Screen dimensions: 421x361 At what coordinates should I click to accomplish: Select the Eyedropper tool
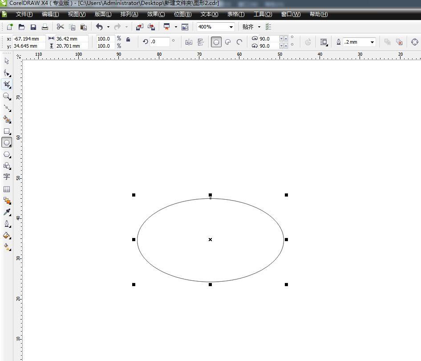tap(7, 212)
